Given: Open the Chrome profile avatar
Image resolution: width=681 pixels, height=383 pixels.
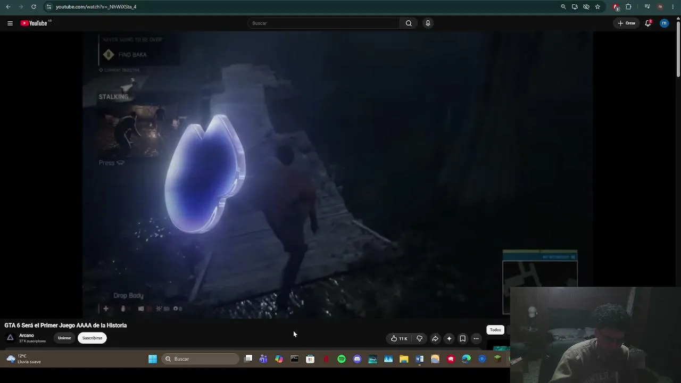Looking at the screenshot, I should pos(660,7).
